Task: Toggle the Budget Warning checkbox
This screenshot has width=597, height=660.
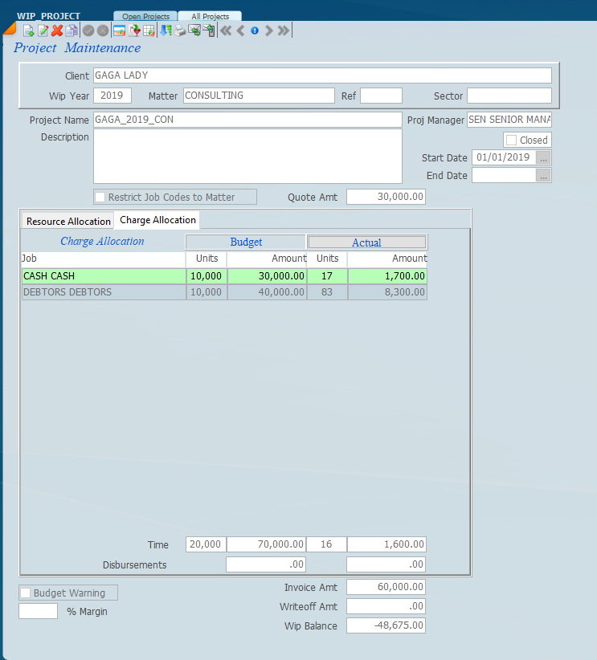Action: pyautogui.click(x=26, y=593)
